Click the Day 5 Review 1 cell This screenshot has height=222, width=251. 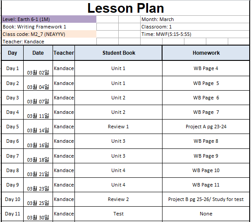point(118,127)
